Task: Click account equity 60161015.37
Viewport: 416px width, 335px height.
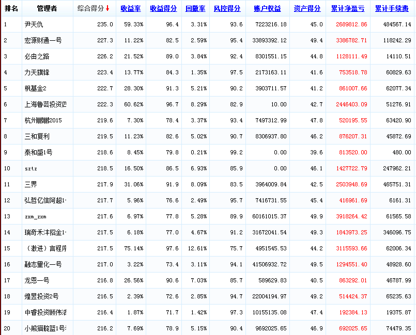Action: (x=269, y=216)
